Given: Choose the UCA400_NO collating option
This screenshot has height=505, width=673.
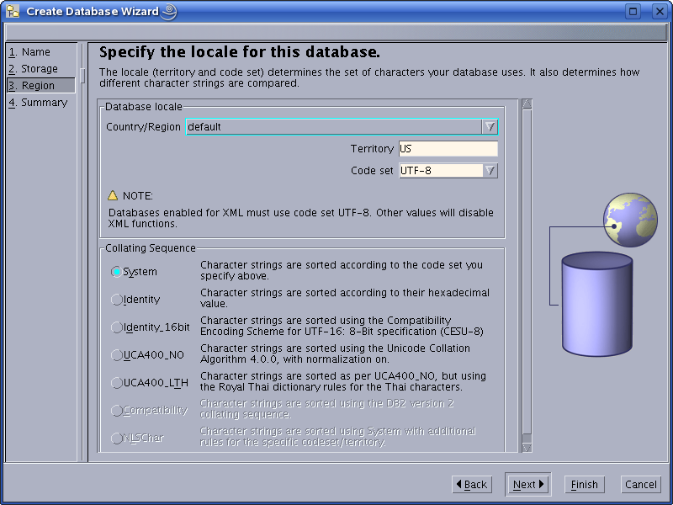Looking at the screenshot, I should coord(116,355).
